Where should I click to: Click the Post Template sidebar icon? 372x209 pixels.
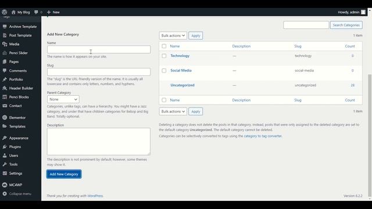click(5, 35)
